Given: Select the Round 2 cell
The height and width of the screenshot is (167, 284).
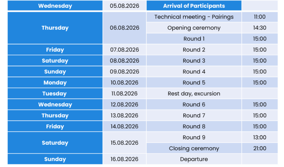Looking at the screenshot, I should [x=194, y=50].
